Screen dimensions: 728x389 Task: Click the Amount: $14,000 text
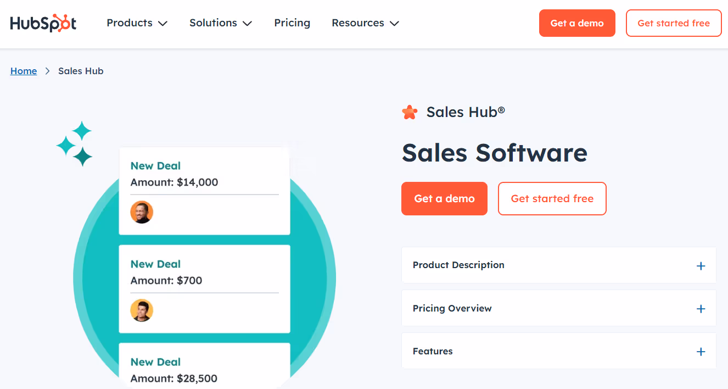tap(174, 182)
